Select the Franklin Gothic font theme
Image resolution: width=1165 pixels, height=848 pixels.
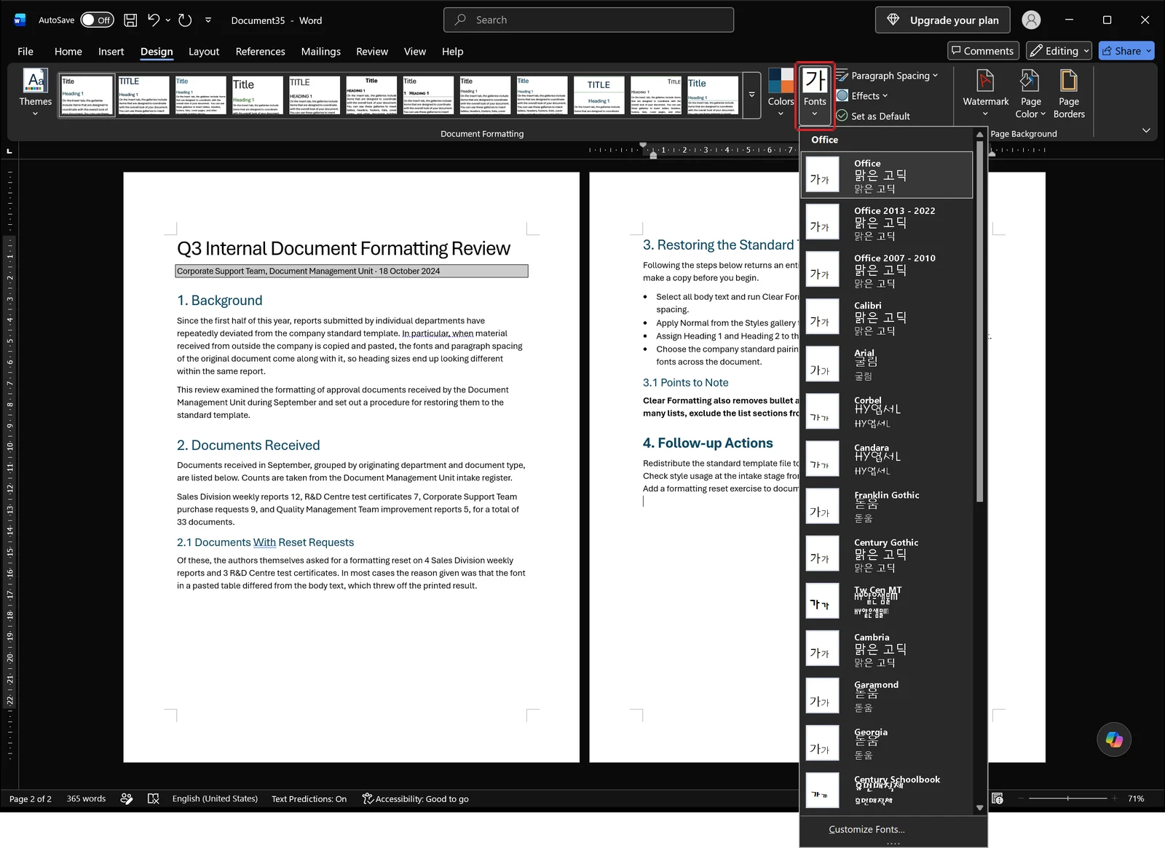887,506
